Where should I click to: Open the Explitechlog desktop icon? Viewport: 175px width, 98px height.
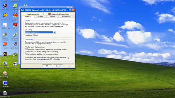[5, 73]
